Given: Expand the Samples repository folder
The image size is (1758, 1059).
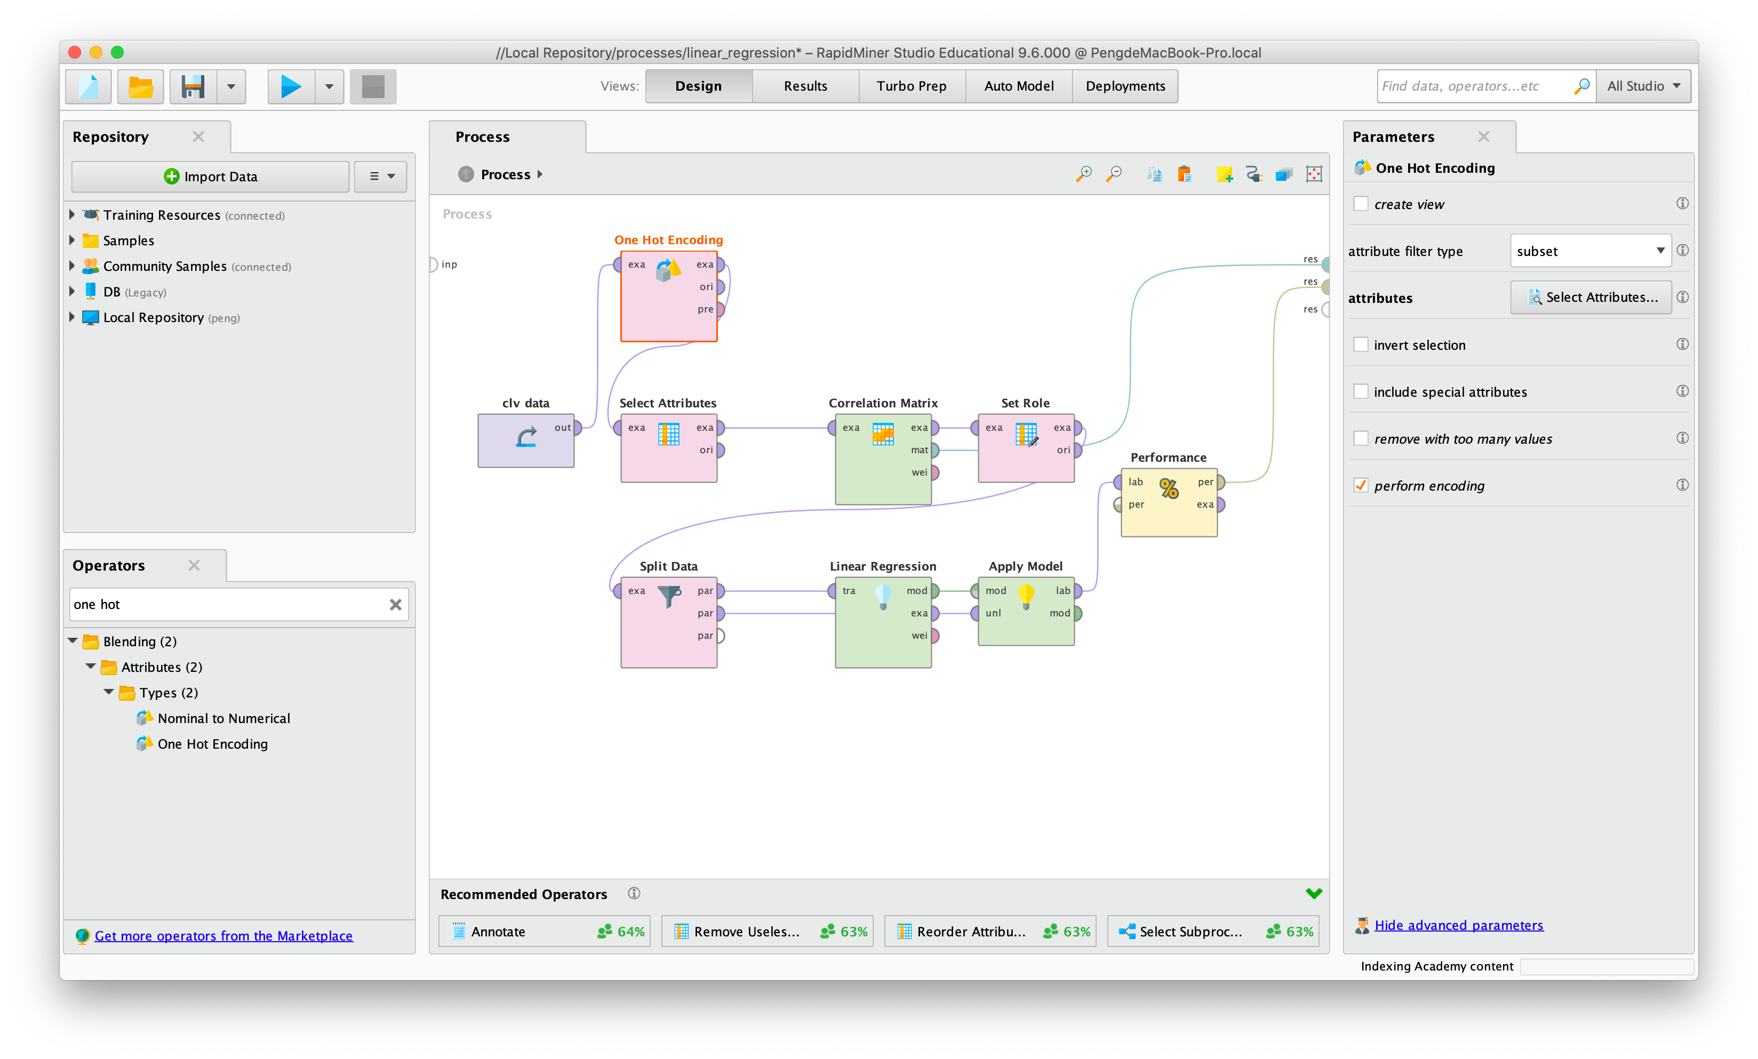Looking at the screenshot, I should tap(71, 240).
